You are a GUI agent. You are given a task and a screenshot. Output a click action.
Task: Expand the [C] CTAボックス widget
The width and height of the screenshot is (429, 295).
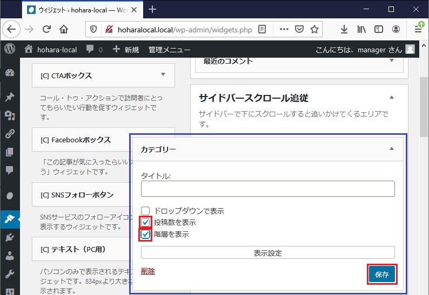coord(163,74)
